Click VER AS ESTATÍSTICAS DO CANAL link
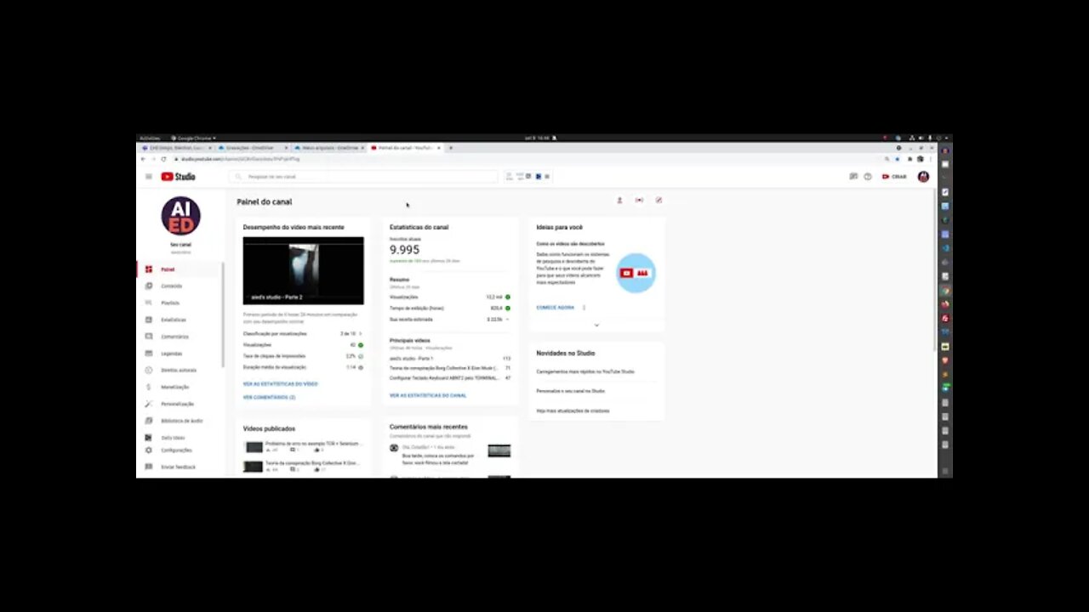Screen dimensions: 1089x612 click(x=428, y=395)
